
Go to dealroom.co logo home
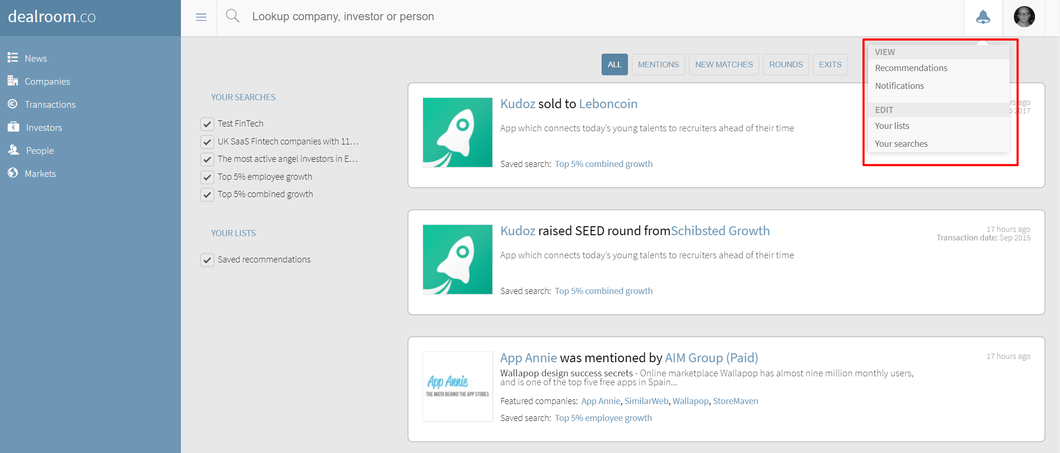[52, 16]
